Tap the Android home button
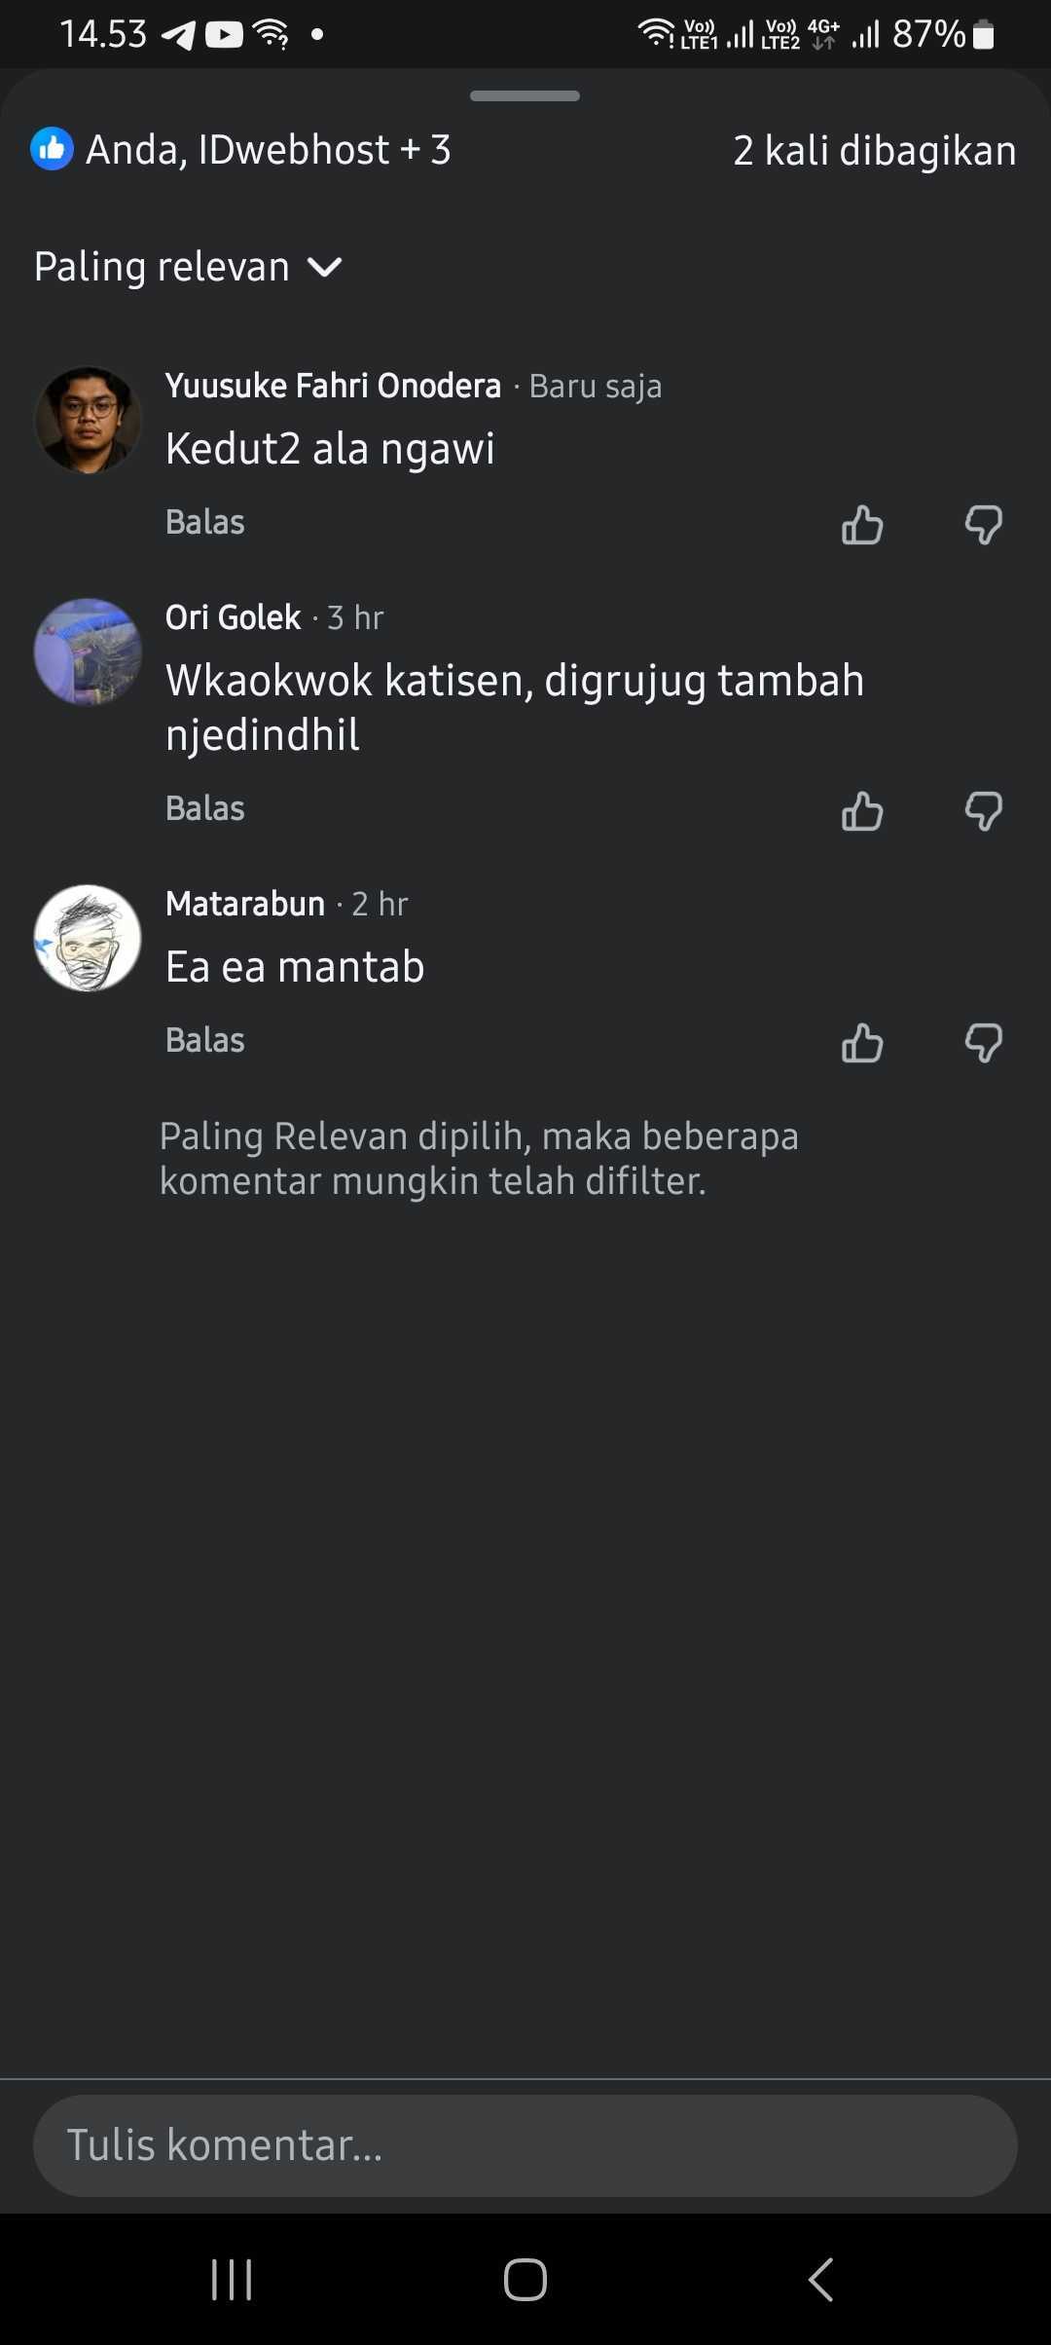The height and width of the screenshot is (2345, 1051). coord(525,2279)
